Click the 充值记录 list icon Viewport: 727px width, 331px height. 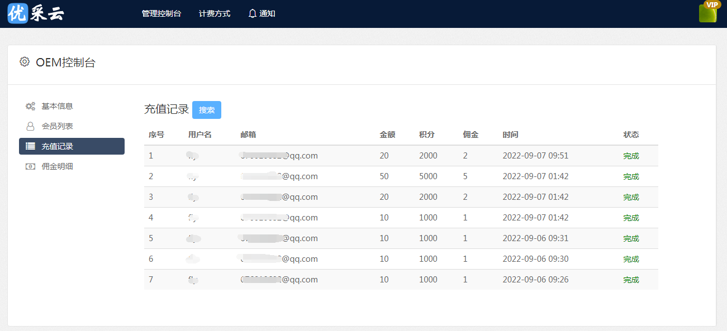coord(30,146)
